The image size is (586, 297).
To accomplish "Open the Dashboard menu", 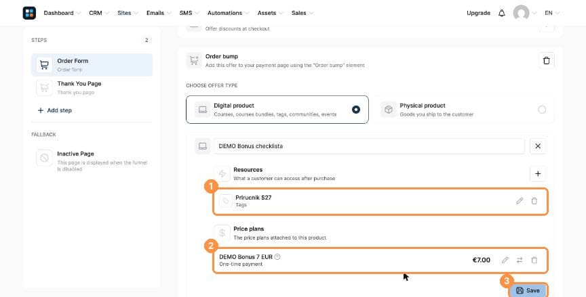I will click(x=62, y=13).
